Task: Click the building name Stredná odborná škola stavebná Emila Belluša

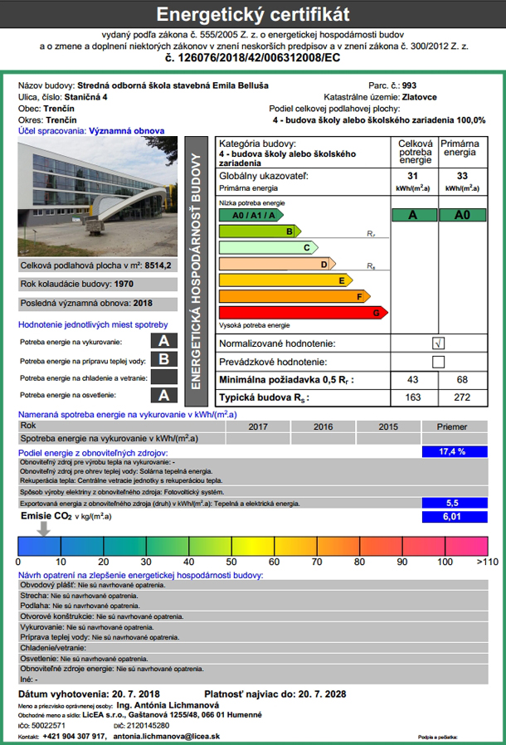Action: [173, 85]
